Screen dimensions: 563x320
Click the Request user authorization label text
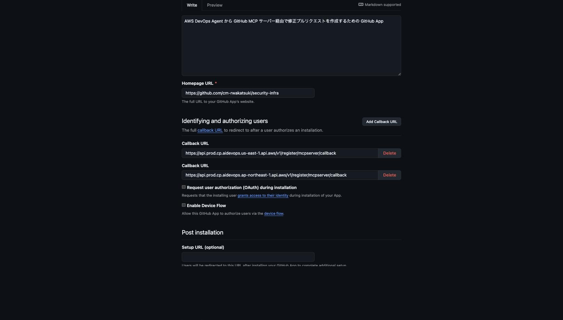(x=241, y=188)
